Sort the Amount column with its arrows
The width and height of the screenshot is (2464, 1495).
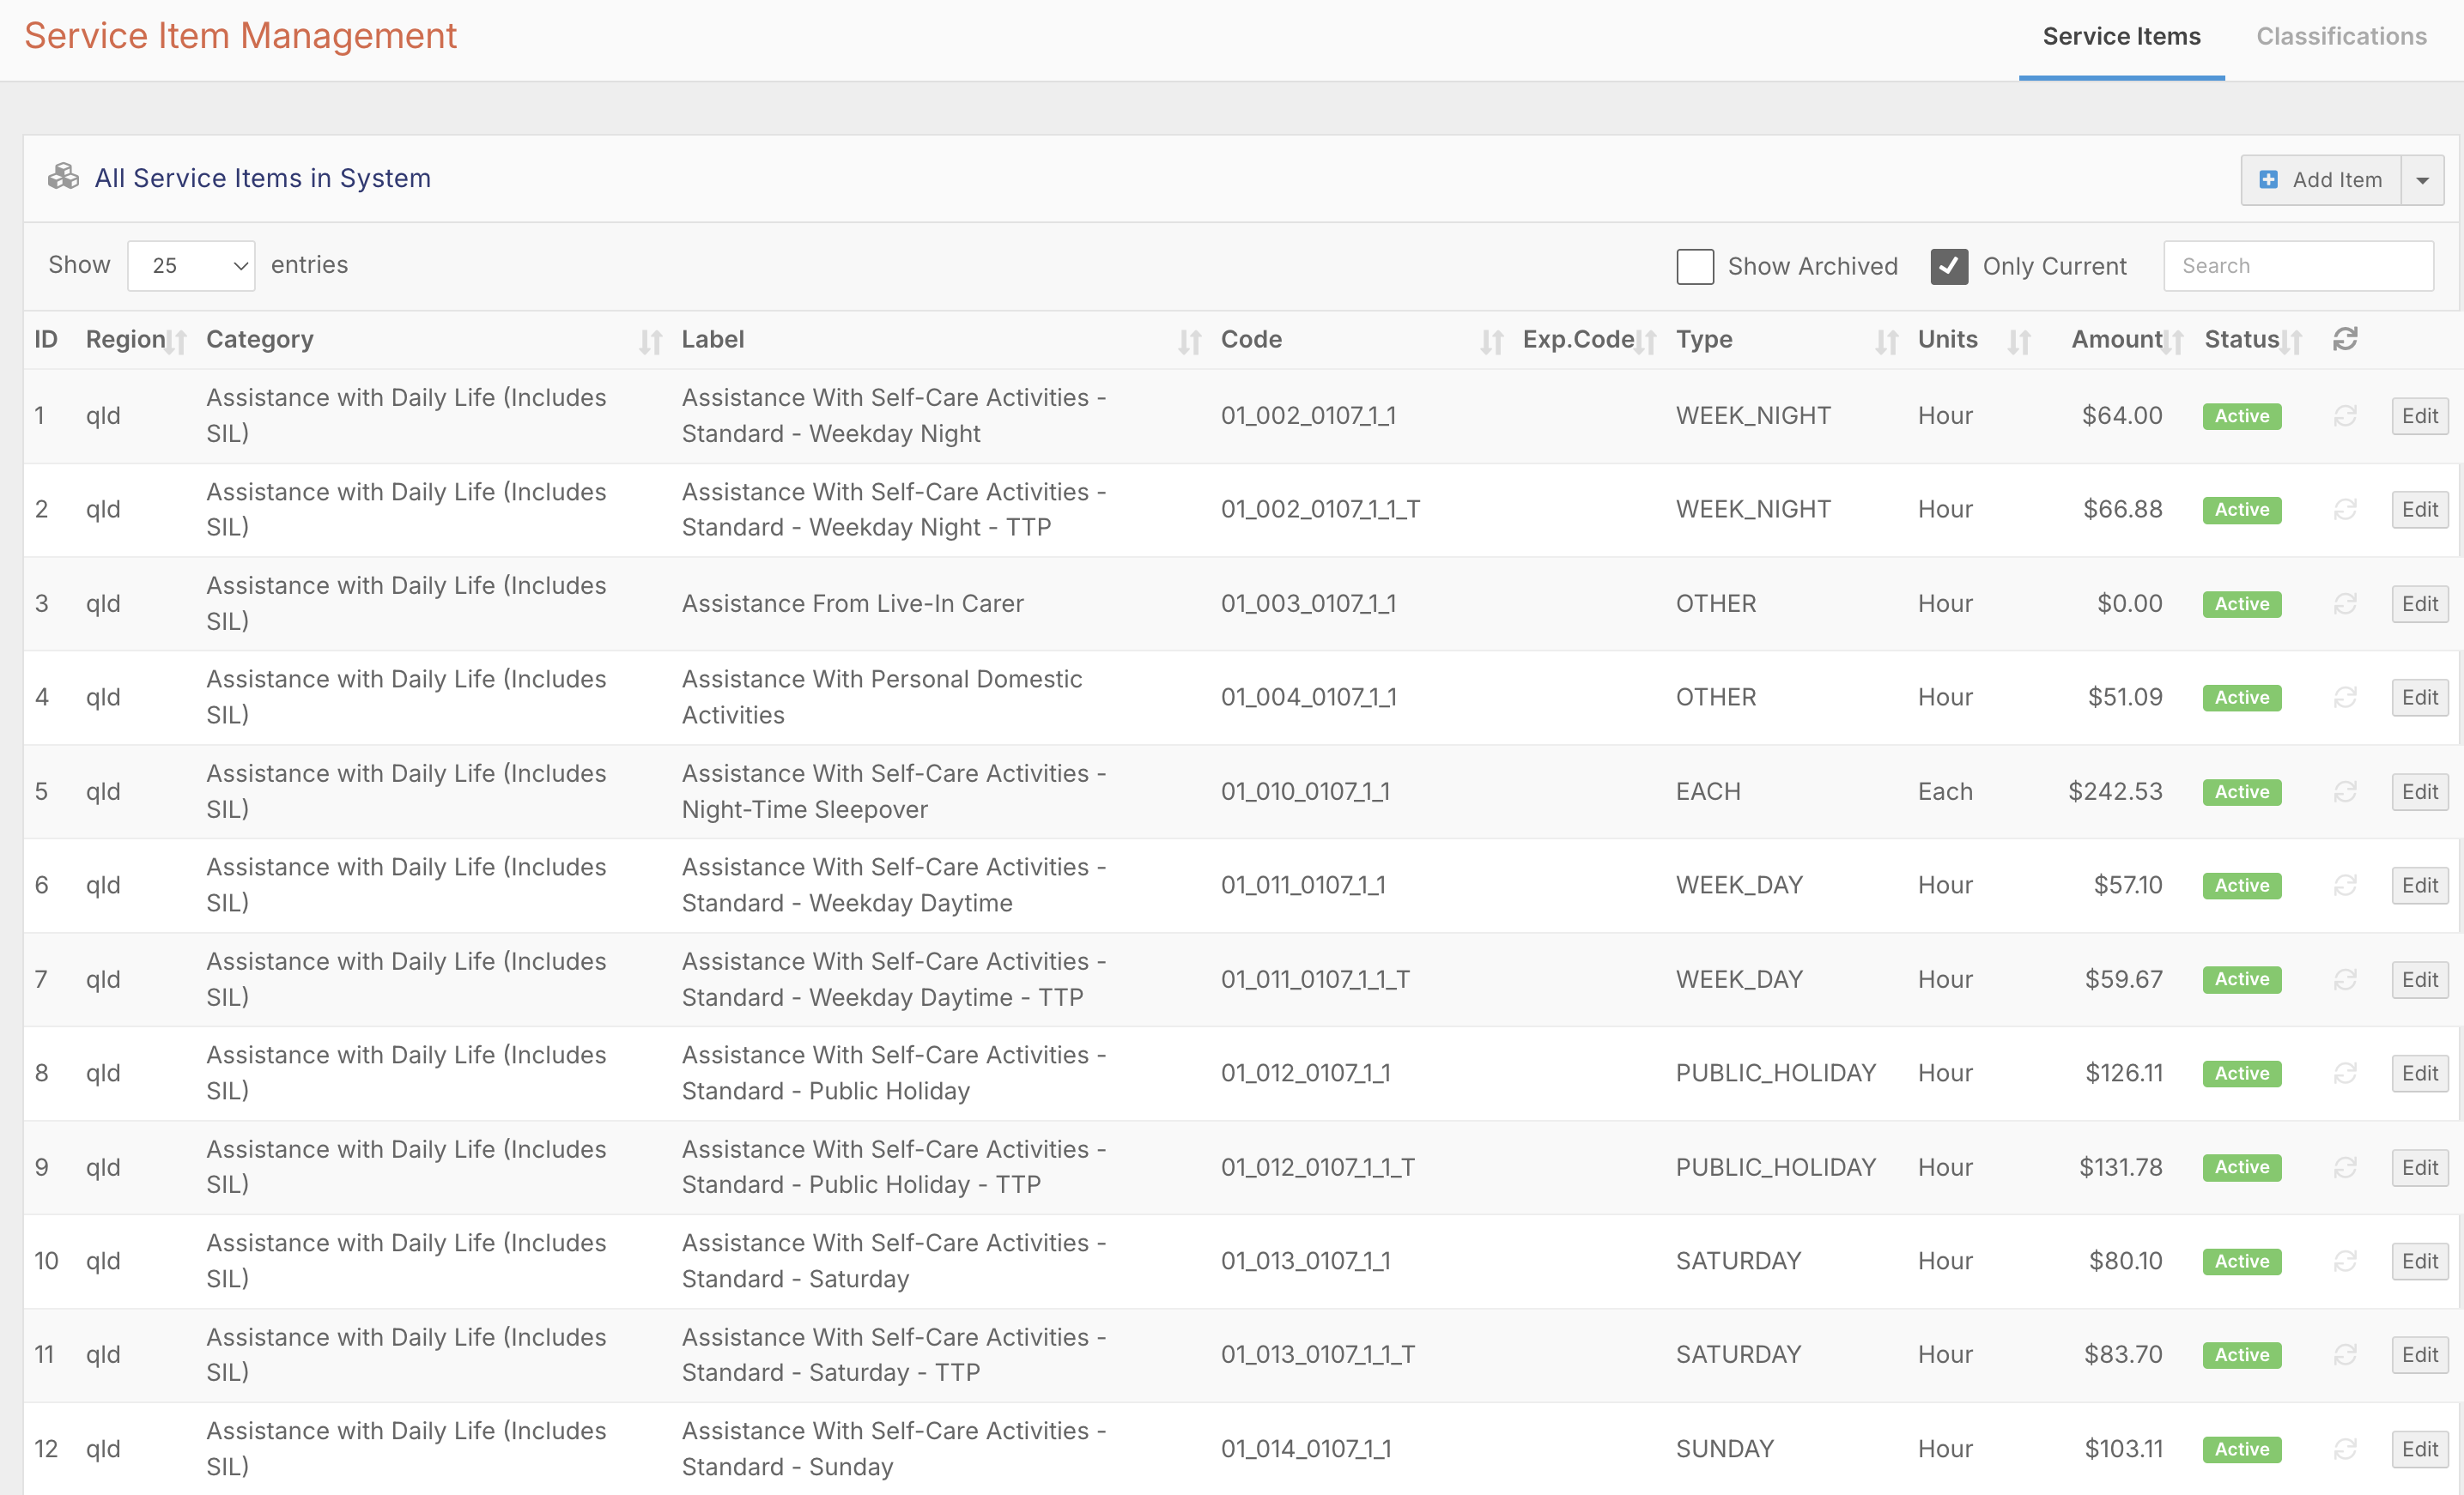(x=2172, y=342)
